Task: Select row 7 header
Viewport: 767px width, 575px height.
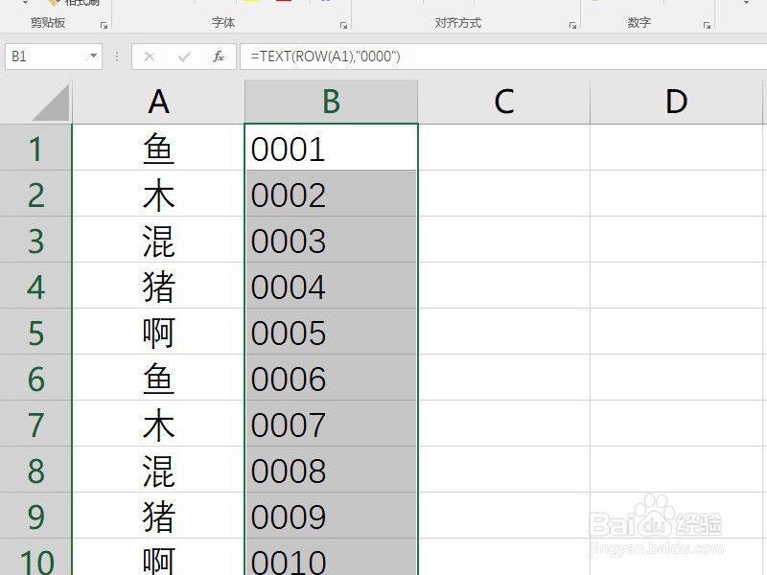Action: coord(35,424)
